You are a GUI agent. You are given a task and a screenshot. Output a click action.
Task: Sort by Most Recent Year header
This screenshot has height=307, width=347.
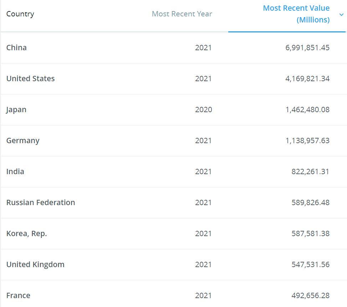pos(182,14)
